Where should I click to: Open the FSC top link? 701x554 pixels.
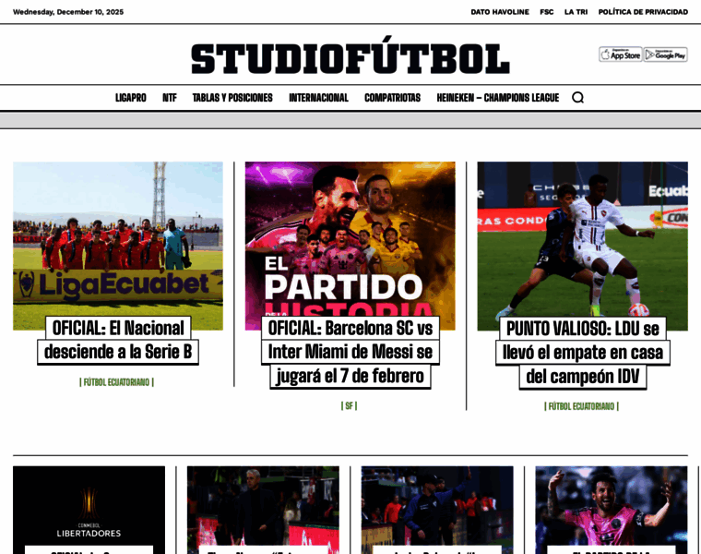click(x=546, y=12)
